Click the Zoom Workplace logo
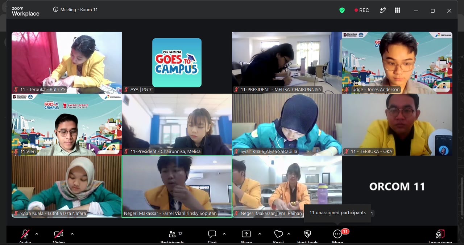 pos(25,11)
